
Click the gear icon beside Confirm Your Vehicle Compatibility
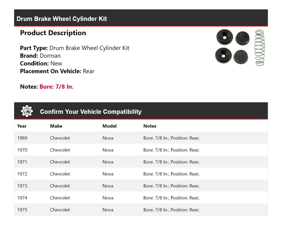coord(27,111)
